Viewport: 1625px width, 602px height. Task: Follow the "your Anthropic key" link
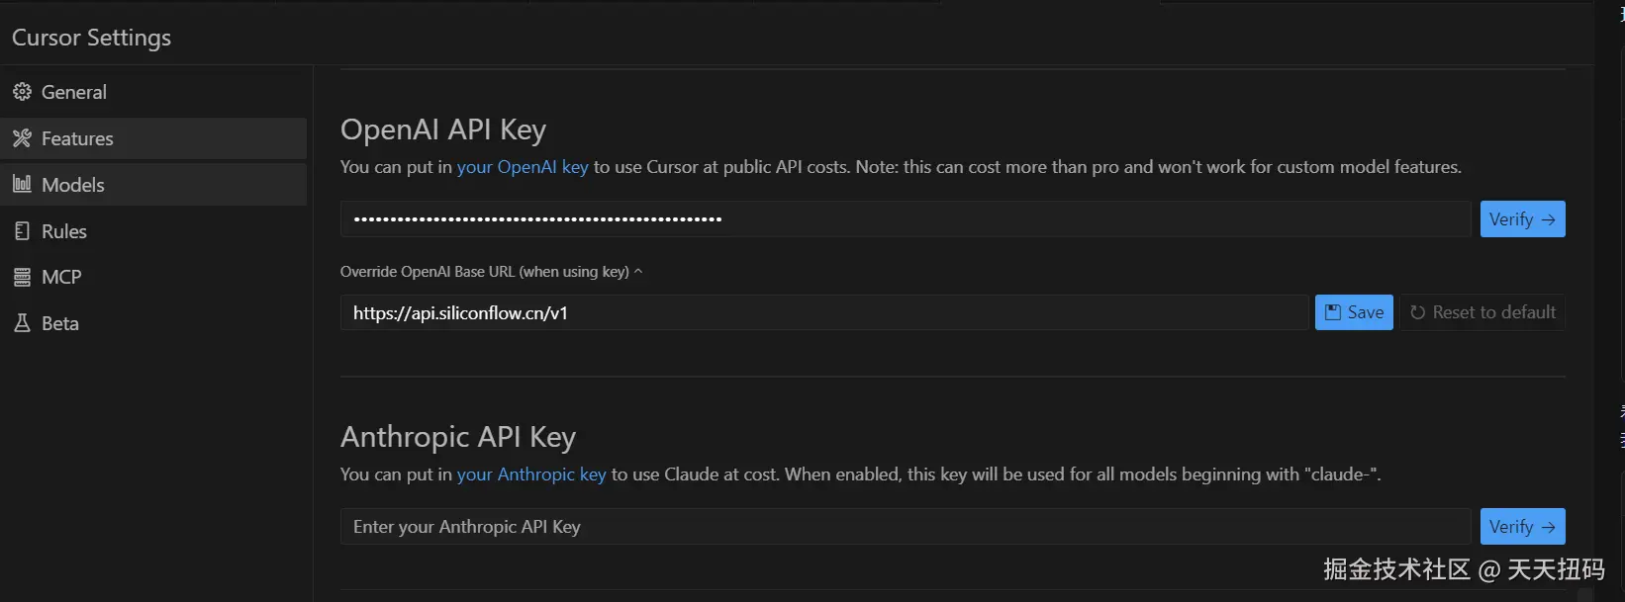[530, 474]
